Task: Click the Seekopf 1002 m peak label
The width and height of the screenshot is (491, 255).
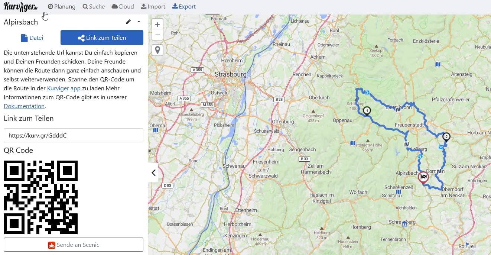Action: click(376, 53)
